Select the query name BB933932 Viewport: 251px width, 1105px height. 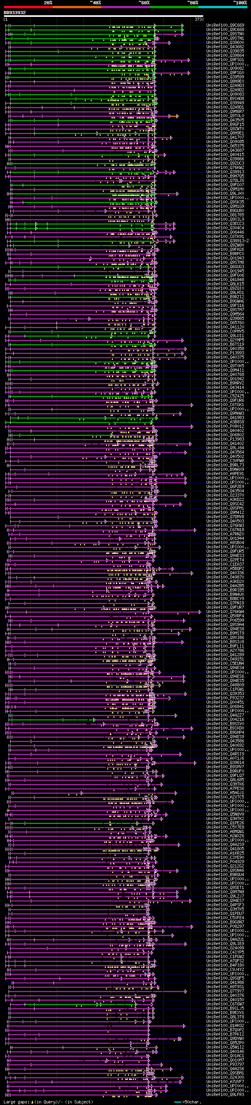pos(15,13)
